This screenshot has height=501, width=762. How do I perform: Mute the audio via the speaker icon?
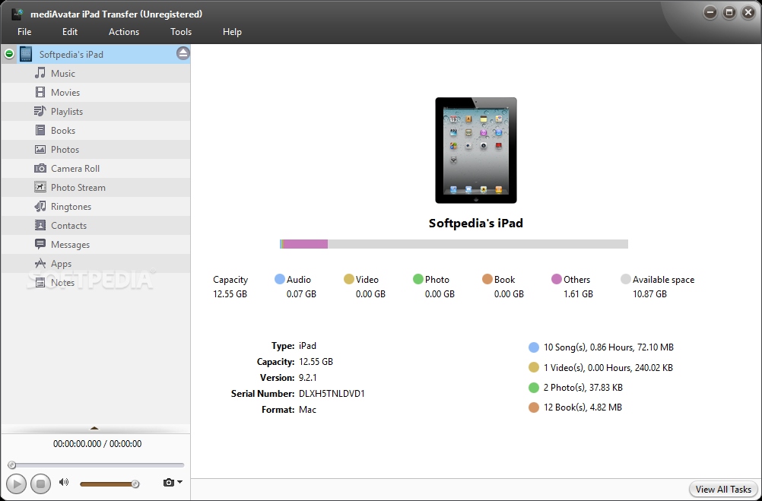pos(63,482)
